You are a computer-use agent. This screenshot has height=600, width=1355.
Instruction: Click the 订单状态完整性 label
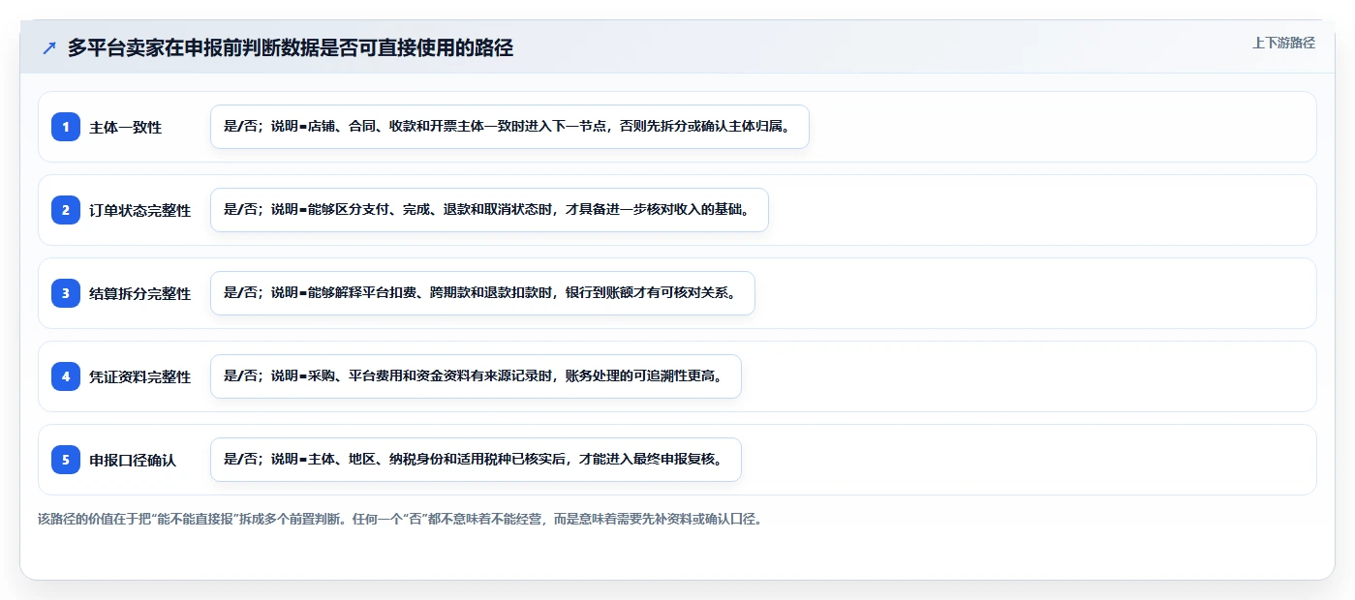tap(140, 211)
